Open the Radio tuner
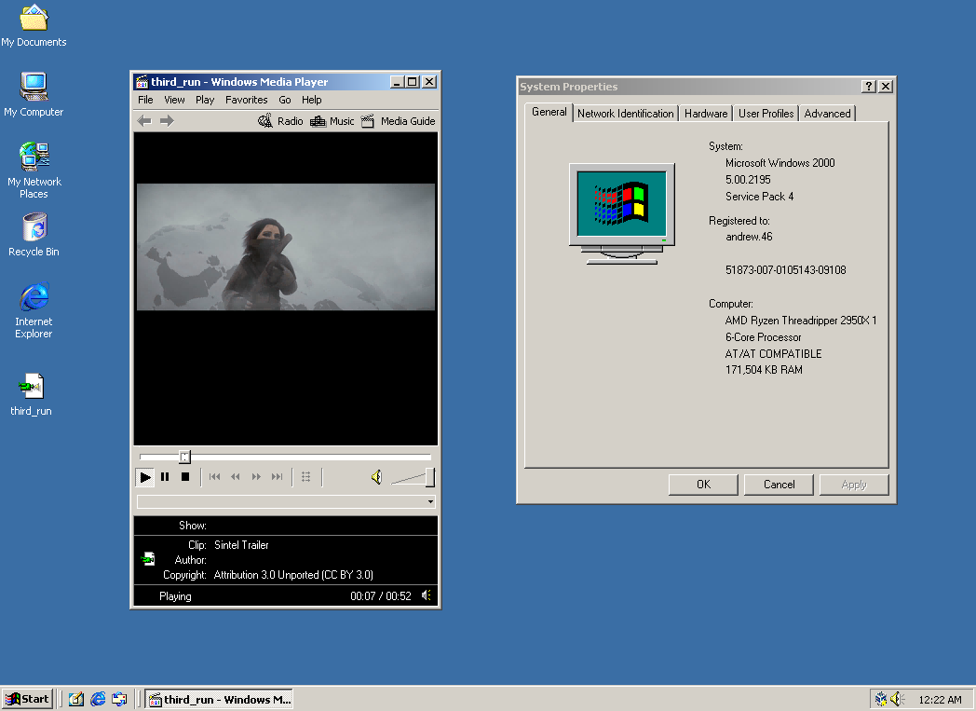The width and height of the screenshot is (976, 711). pyautogui.click(x=280, y=121)
